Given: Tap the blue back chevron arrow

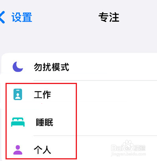Looking at the screenshot, I should click(x=2, y=17).
